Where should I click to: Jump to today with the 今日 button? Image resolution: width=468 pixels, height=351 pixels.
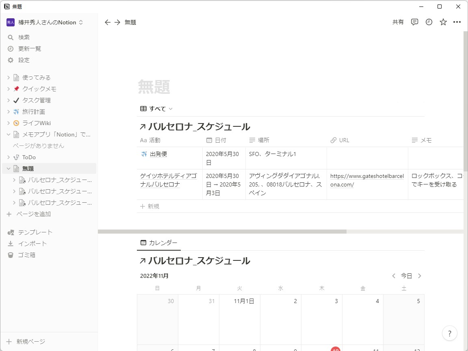406,275
